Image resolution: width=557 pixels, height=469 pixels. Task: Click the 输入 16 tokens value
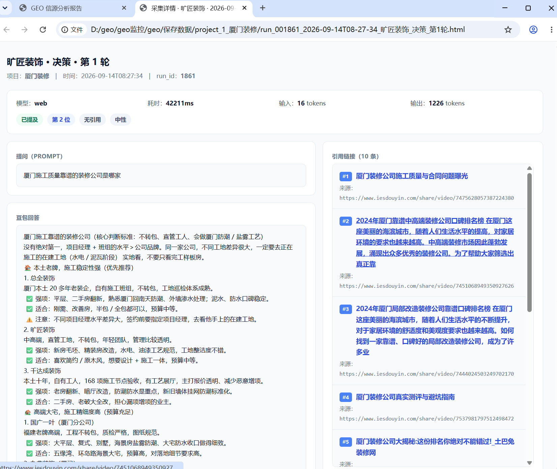click(311, 103)
